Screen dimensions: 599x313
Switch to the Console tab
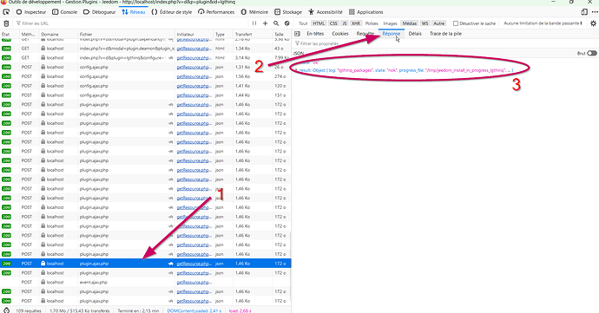[64, 12]
